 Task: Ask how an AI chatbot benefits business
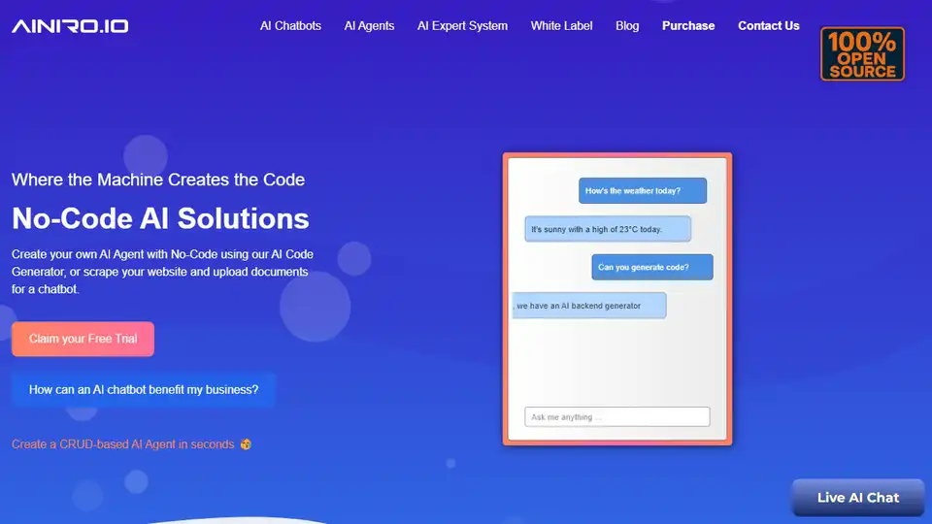144,390
